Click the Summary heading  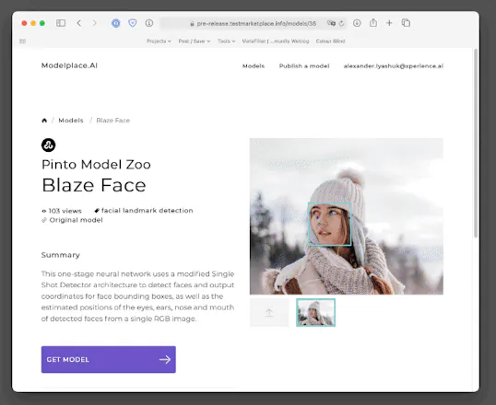coord(61,255)
